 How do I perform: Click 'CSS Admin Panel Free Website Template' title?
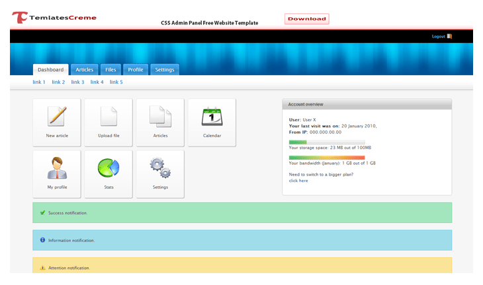(x=210, y=22)
